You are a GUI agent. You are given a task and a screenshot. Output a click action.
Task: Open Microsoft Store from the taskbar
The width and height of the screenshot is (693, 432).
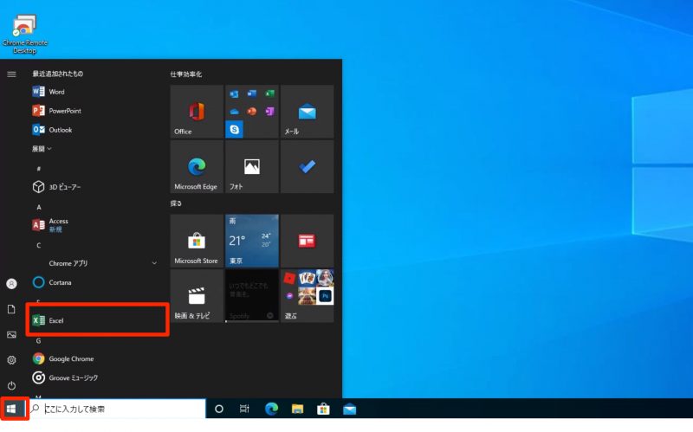323,409
